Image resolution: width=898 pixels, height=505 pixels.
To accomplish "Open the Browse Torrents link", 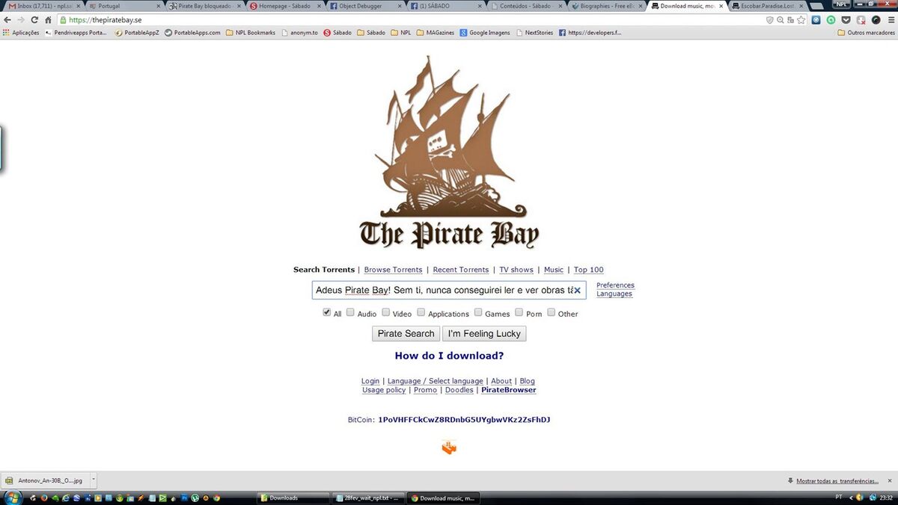I will (393, 270).
